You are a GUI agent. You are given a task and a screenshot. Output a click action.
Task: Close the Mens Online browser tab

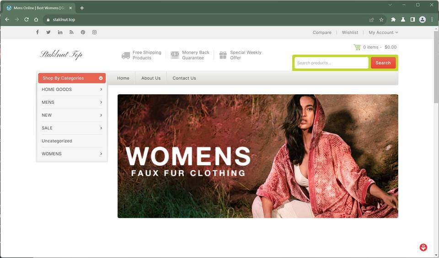click(x=70, y=8)
